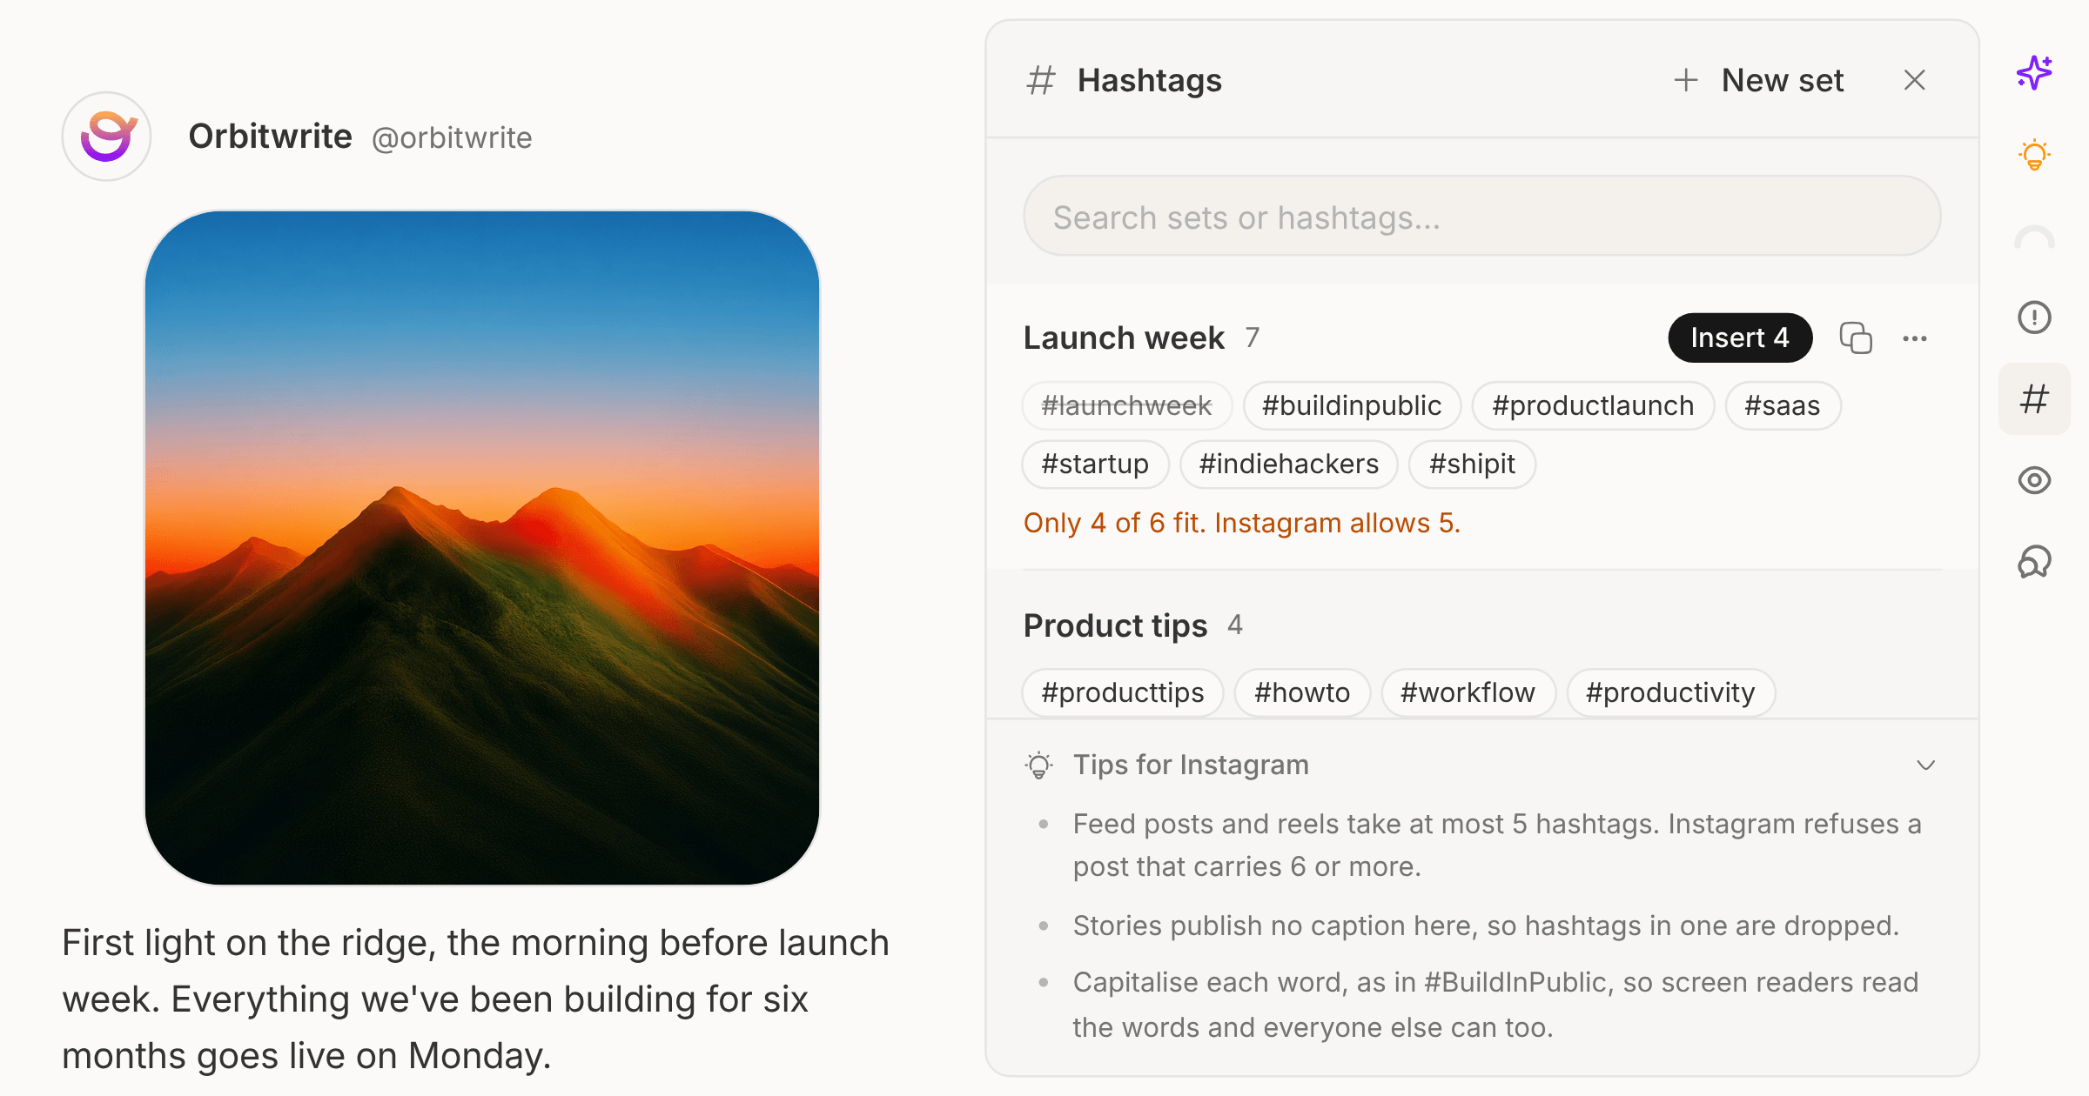Select the #productivity hashtag chip
This screenshot has height=1096, width=2089.
click(1670, 692)
